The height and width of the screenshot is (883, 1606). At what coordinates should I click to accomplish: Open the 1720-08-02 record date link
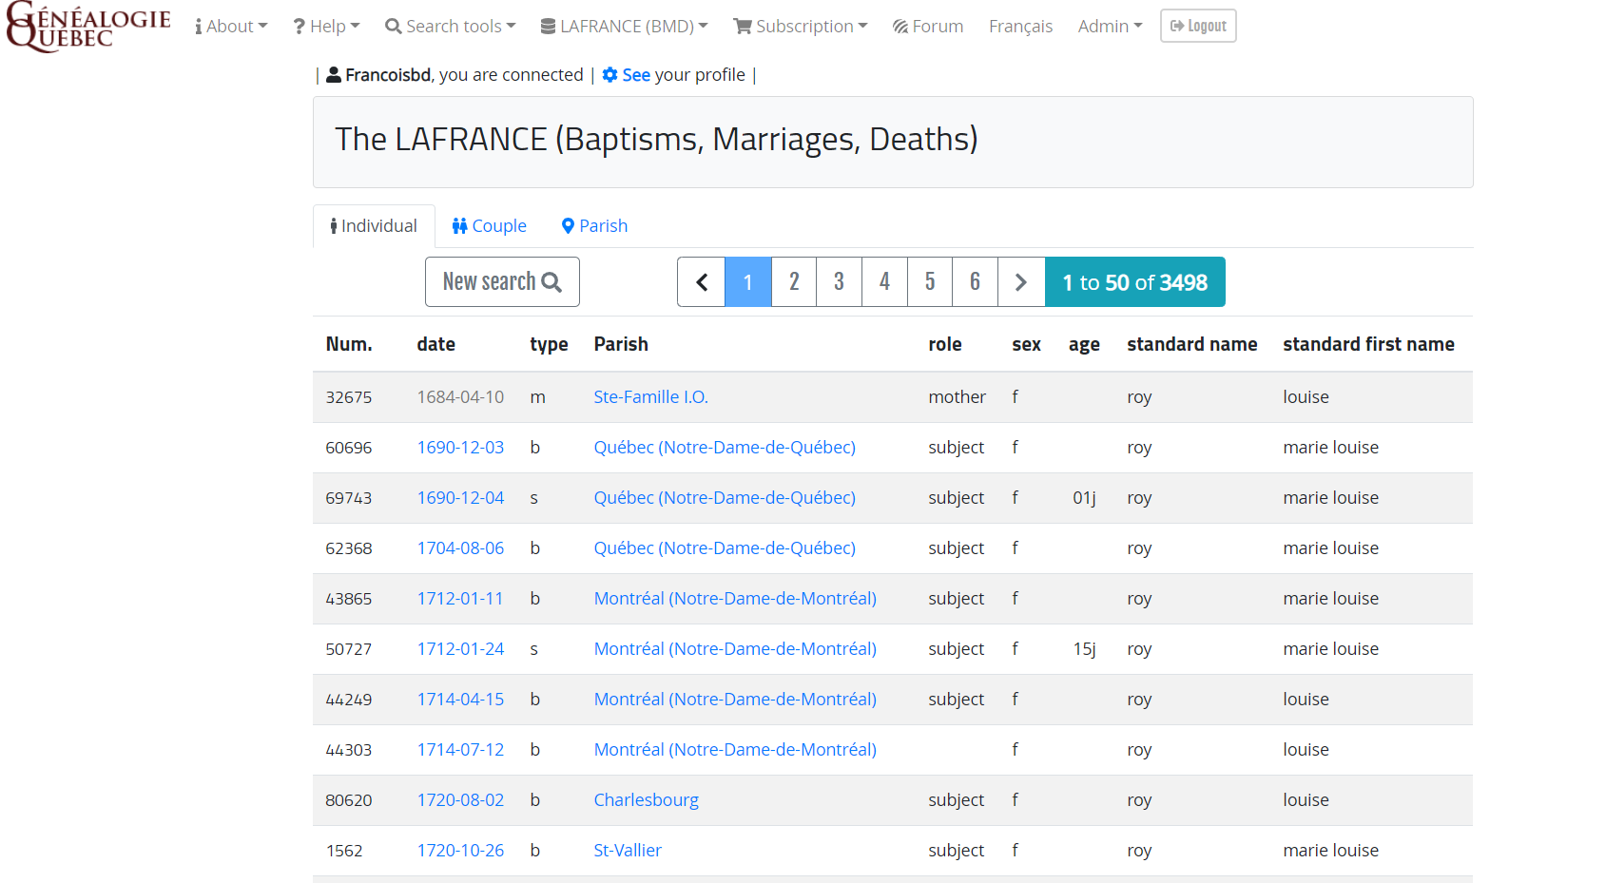pos(460,800)
